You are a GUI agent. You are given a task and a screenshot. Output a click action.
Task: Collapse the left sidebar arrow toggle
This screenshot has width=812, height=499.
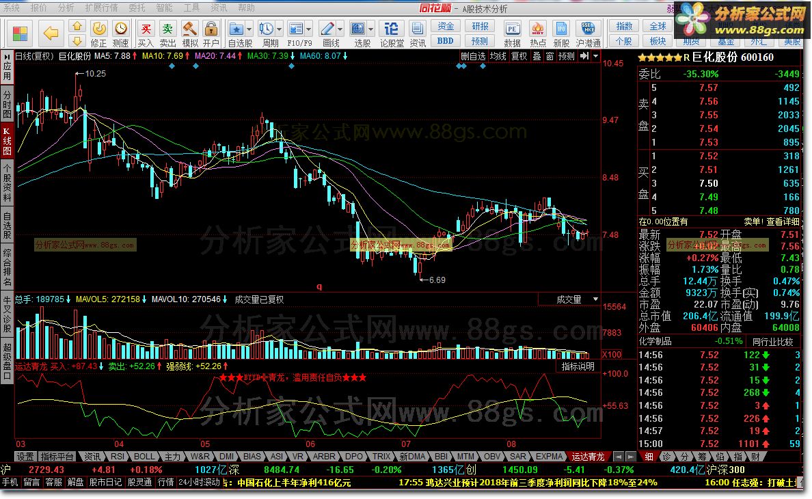[x=8, y=57]
